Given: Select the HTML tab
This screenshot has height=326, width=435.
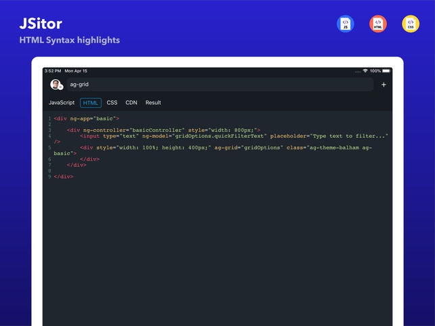Looking at the screenshot, I should coord(91,103).
